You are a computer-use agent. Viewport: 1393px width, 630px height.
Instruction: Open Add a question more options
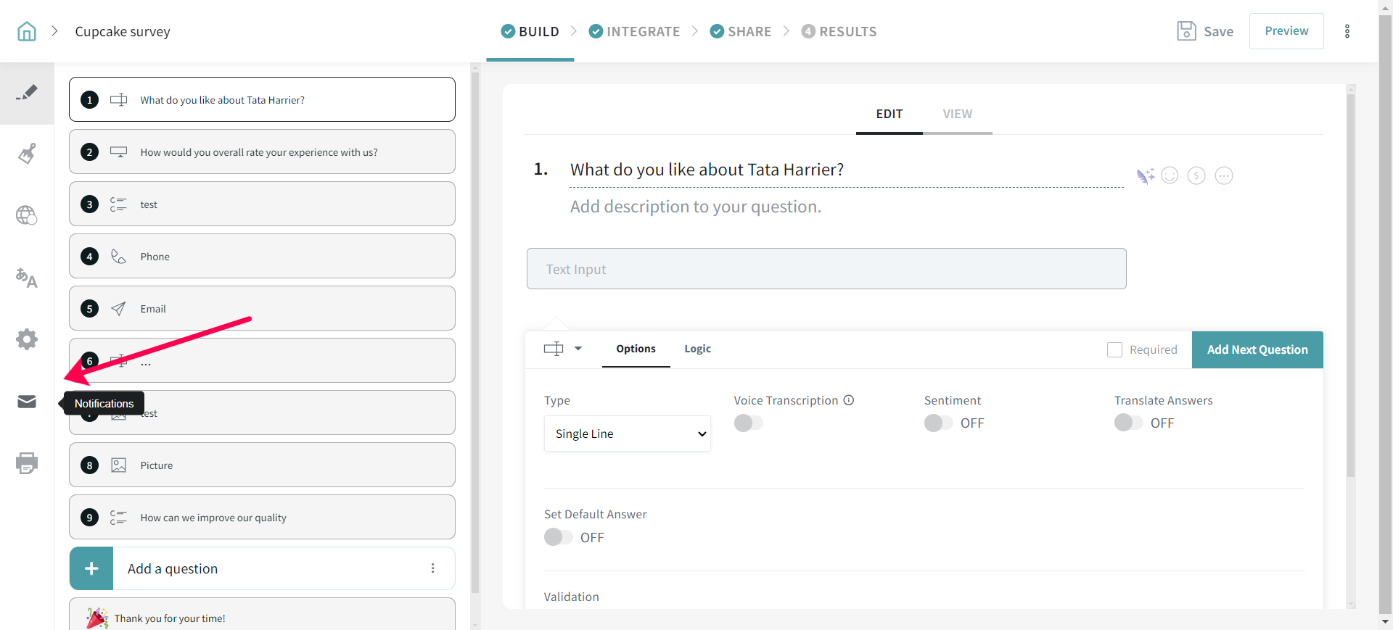coord(433,568)
